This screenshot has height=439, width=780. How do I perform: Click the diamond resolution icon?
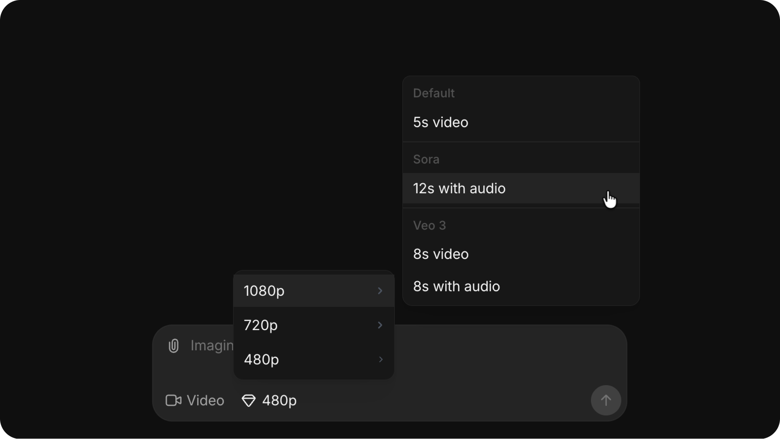coord(249,400)
